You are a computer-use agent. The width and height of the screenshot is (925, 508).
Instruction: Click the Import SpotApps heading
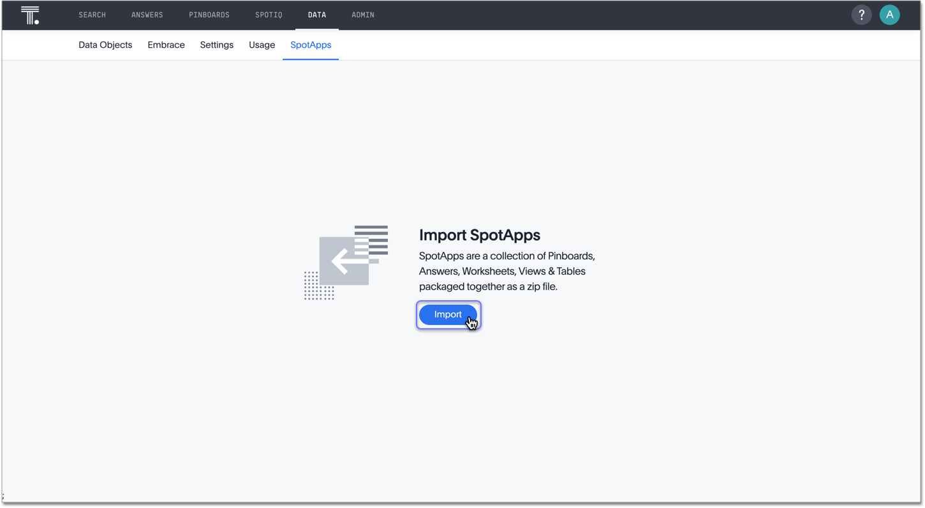(x=479, y=235)
